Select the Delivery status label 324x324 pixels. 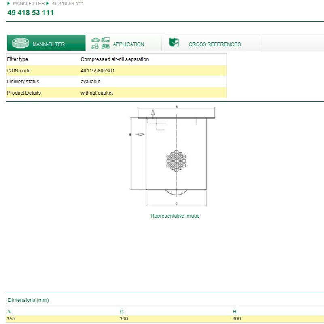(23, 82)
